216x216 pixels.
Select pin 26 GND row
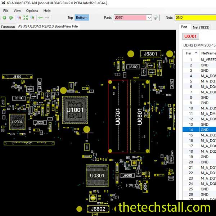tap(199, 194)
